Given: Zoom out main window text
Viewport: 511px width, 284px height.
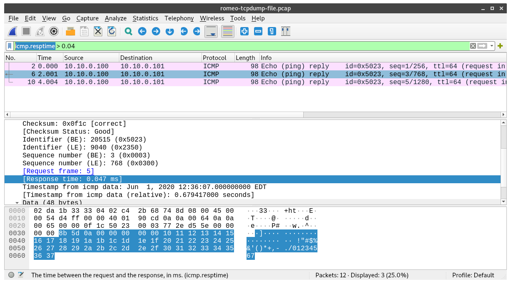Looking at the screenshot, I should (x=258, y=31).
